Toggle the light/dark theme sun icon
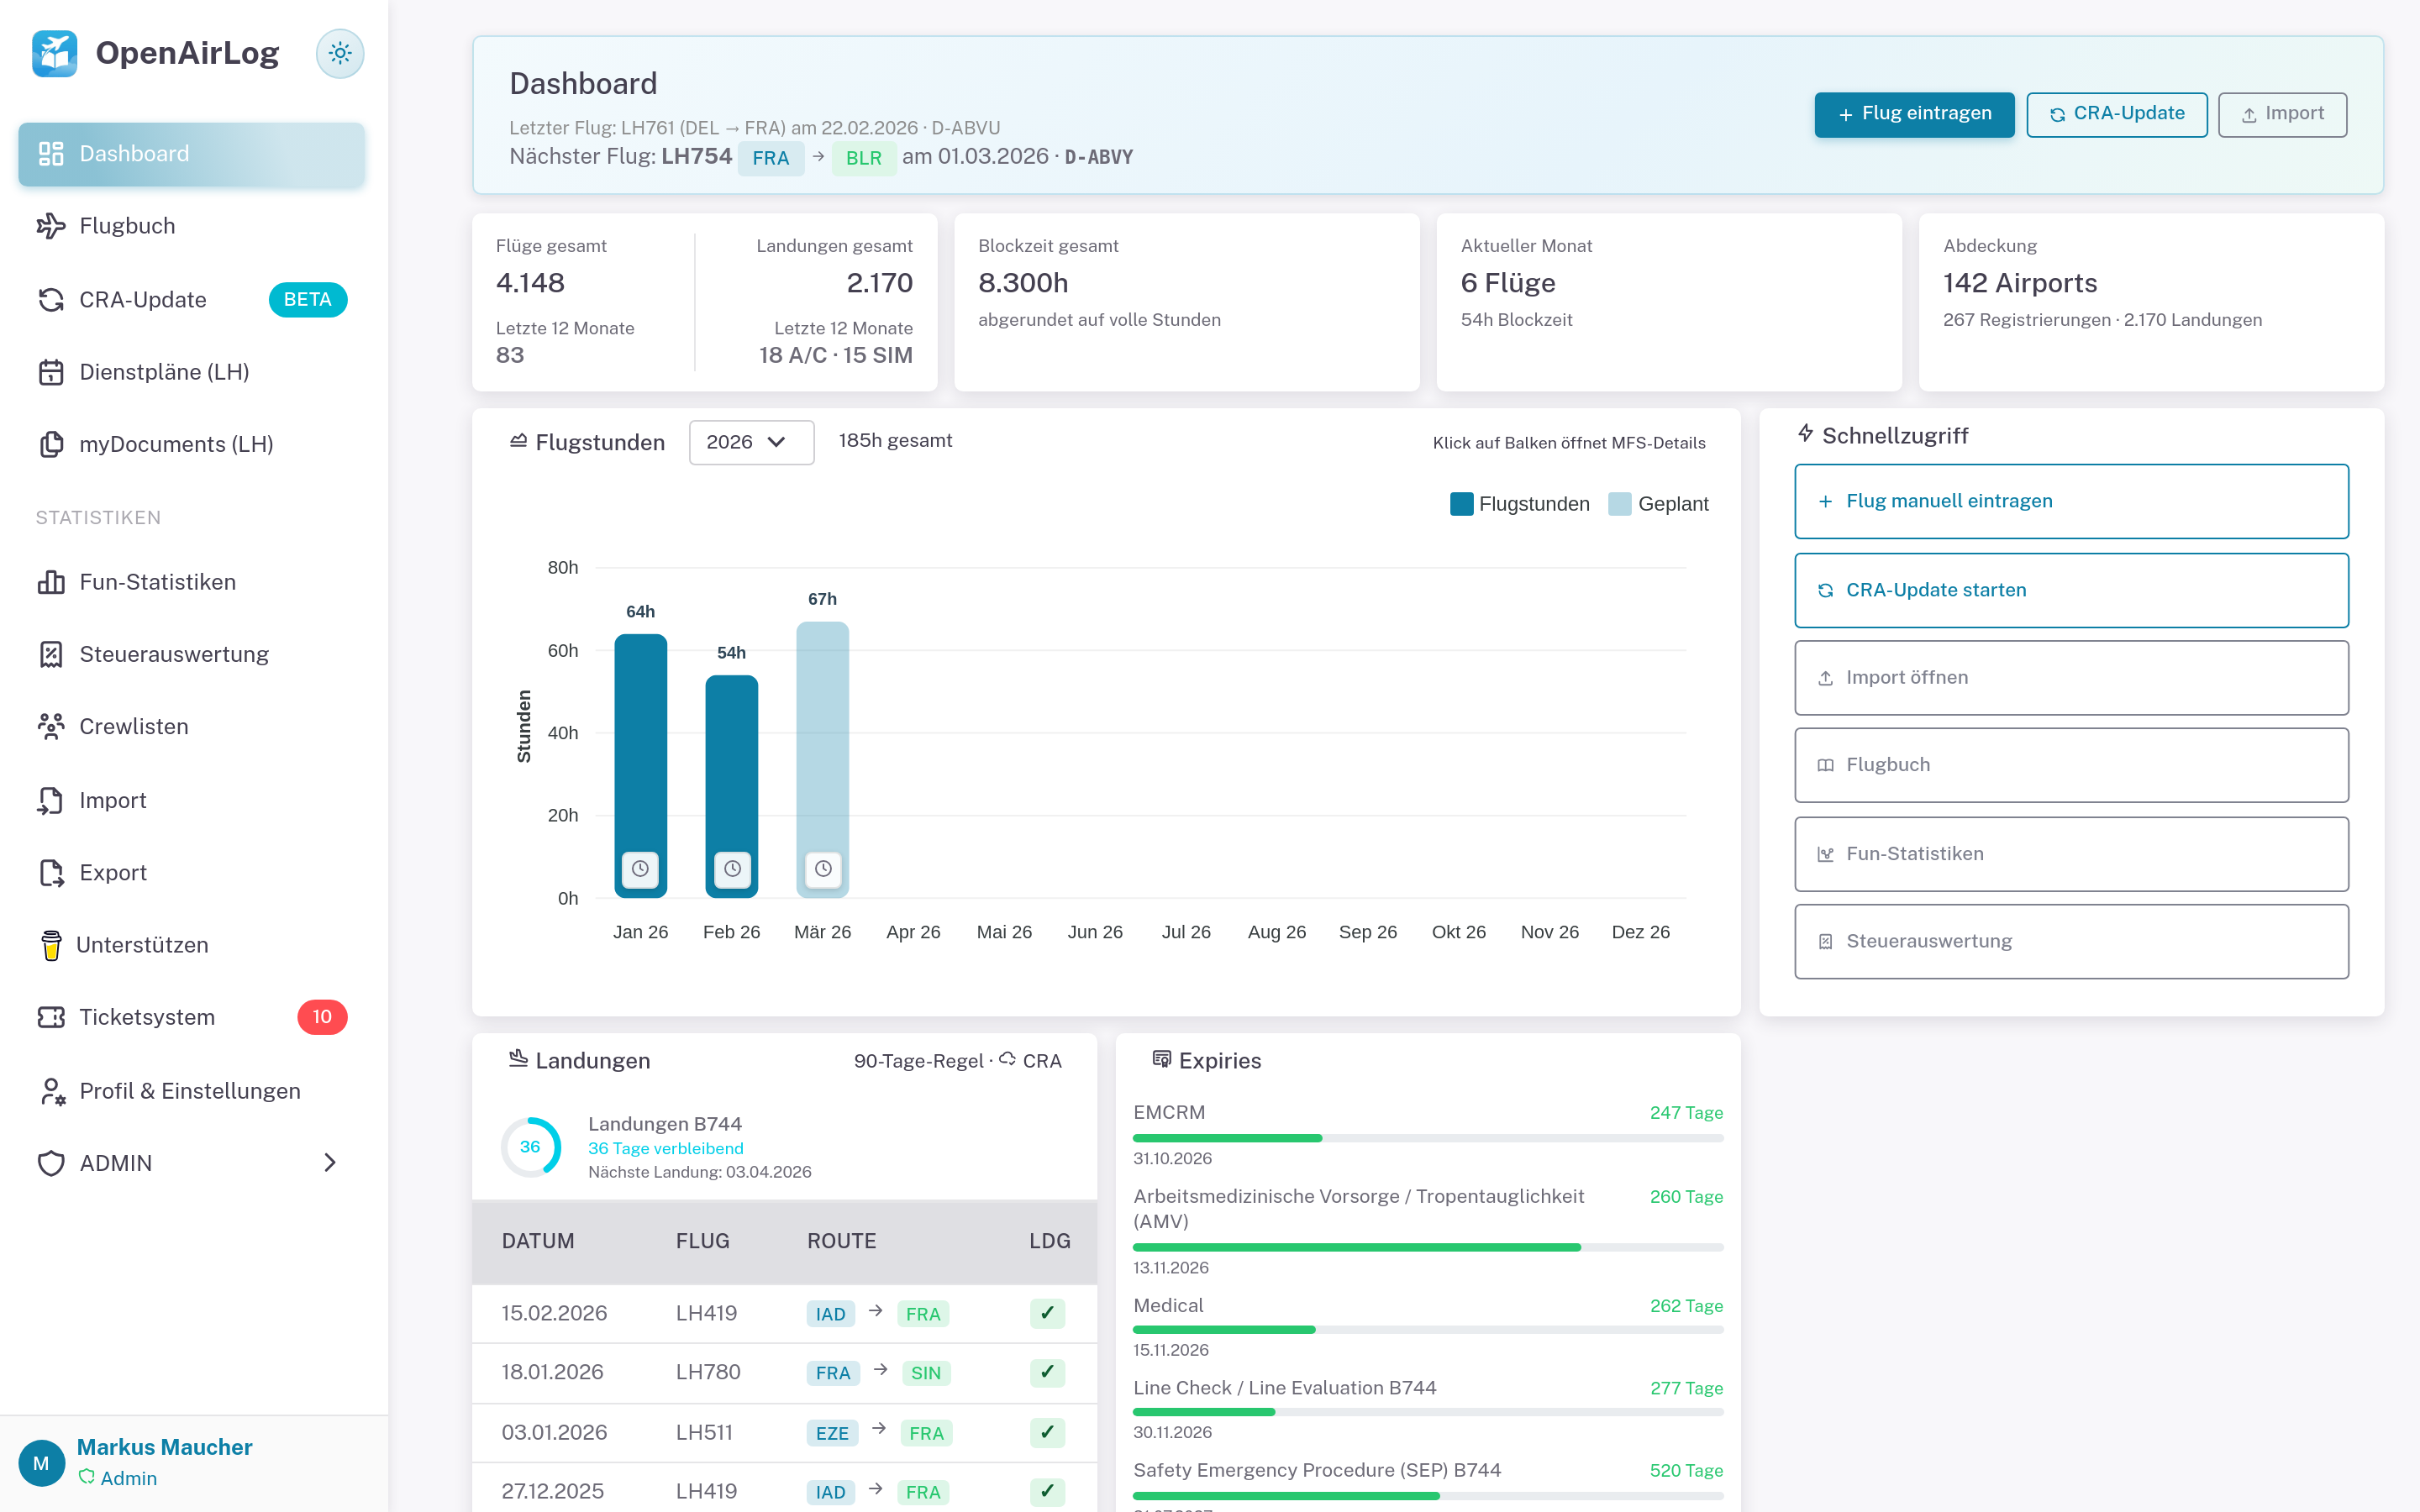 (x=340, y=53)
